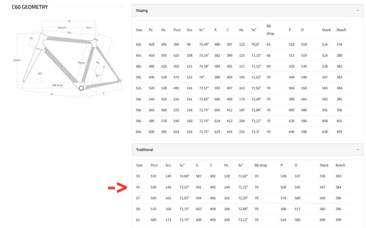The image size is (366, 228).
Task: Click the bottom bracket circle in the frame diagram
Action: tap(81, 88)
